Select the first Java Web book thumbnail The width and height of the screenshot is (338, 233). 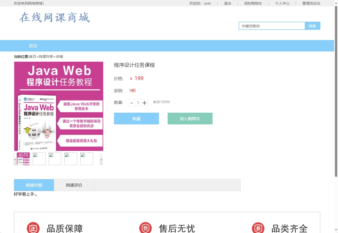pos(23,159)
